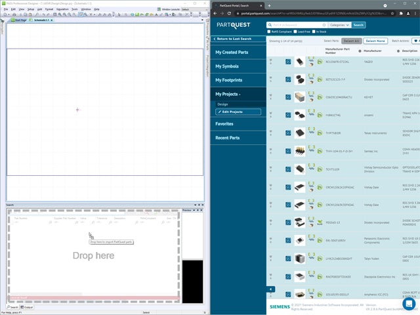Click the Manufacturer column settings icon
Screen dimensions: 420x315
pos(360,51)
